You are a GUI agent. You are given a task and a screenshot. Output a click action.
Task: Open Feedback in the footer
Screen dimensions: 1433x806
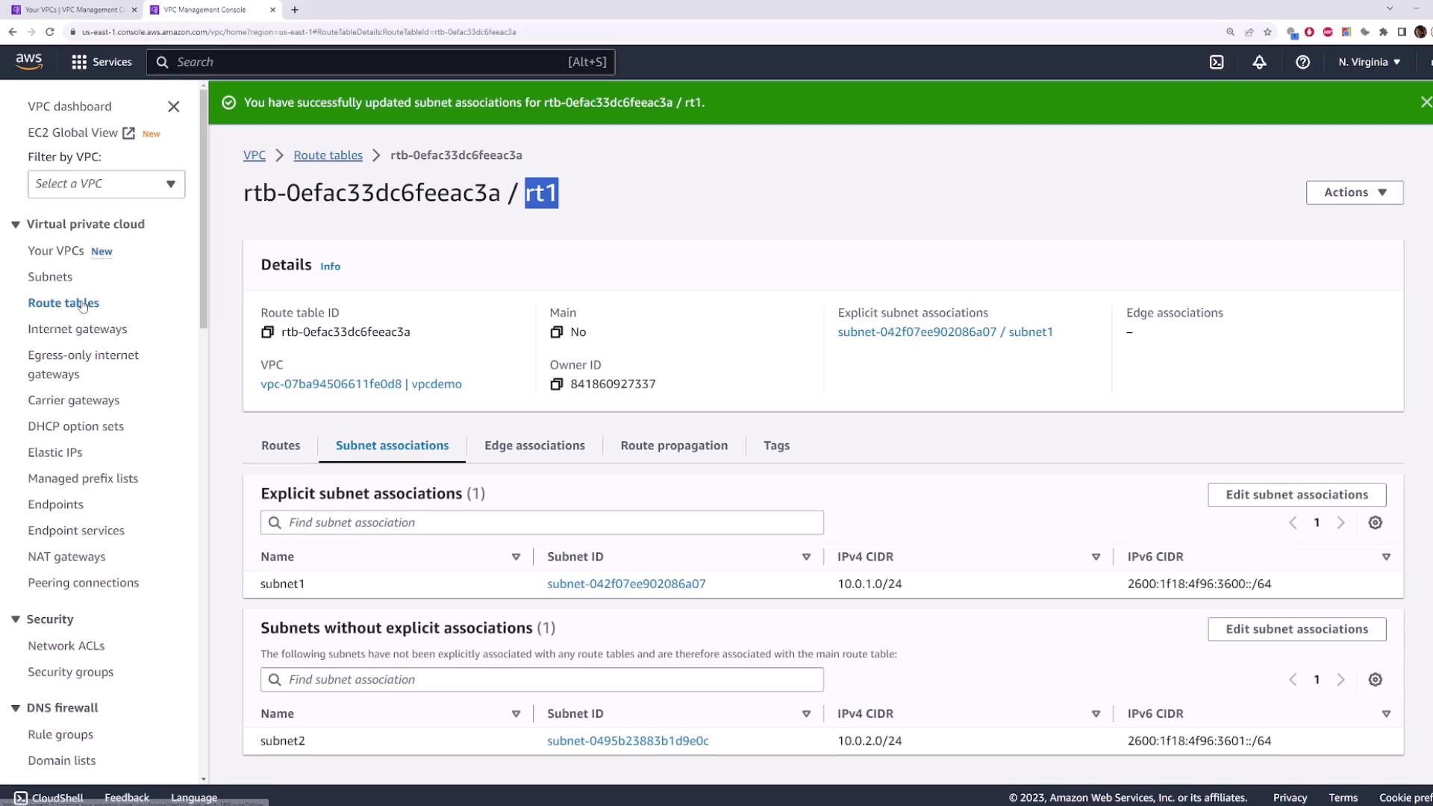127,798
